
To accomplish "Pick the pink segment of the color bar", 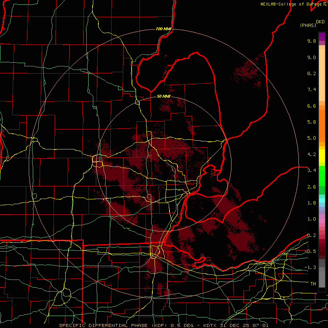I will pyautogui.click(x=322, y=221).
